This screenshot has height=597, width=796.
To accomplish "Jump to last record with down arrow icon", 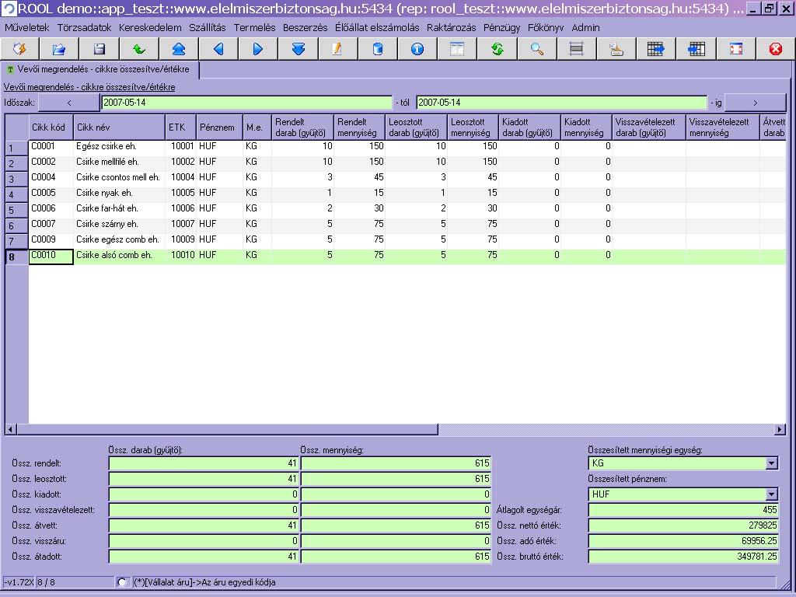I will 298,49.
